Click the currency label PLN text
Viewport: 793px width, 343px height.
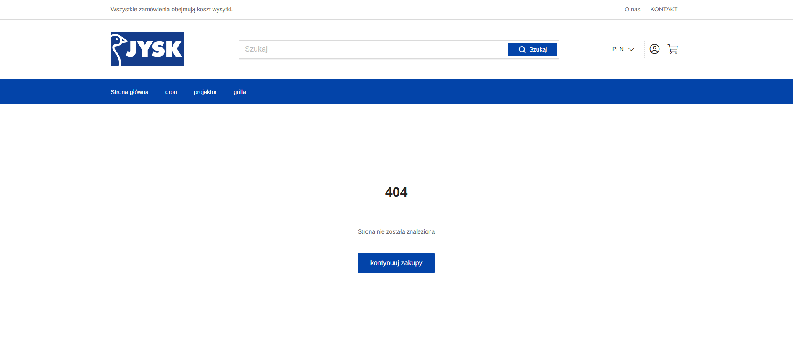[618, 49]
